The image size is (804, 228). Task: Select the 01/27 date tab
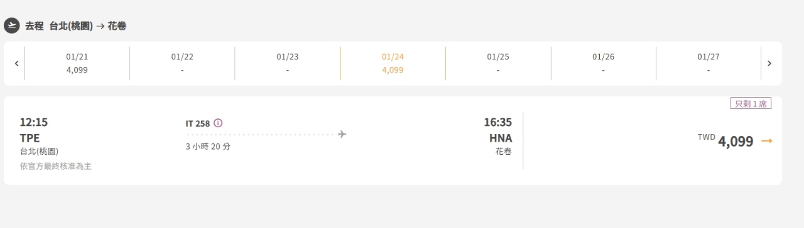[709, 63]
